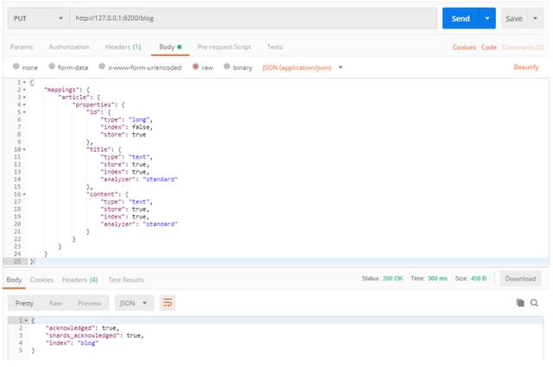Open the Send options dropdown arrow
The height and width of the screenshot is (367, 553).
487,18
